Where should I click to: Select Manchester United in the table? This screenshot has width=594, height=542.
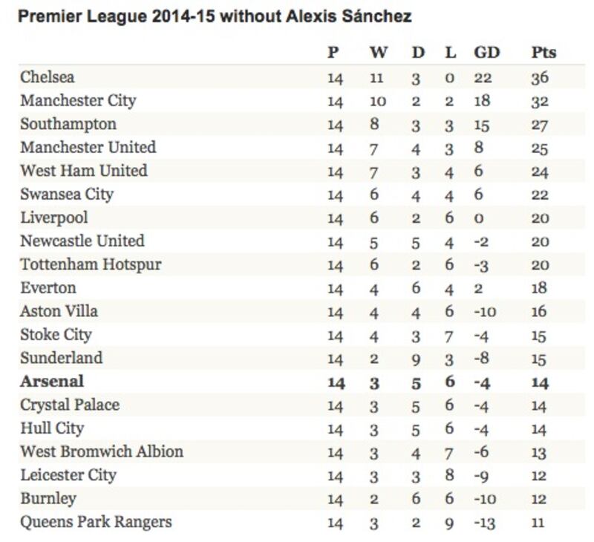[88, 147]
